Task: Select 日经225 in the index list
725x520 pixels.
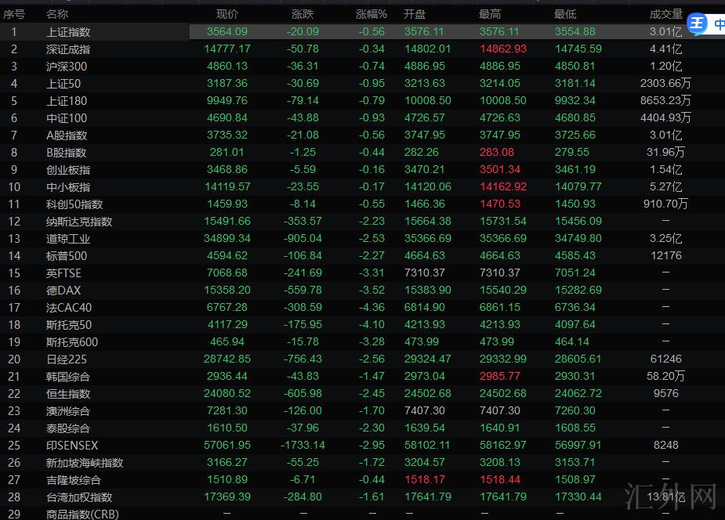Action: click(x=66, y=359)
